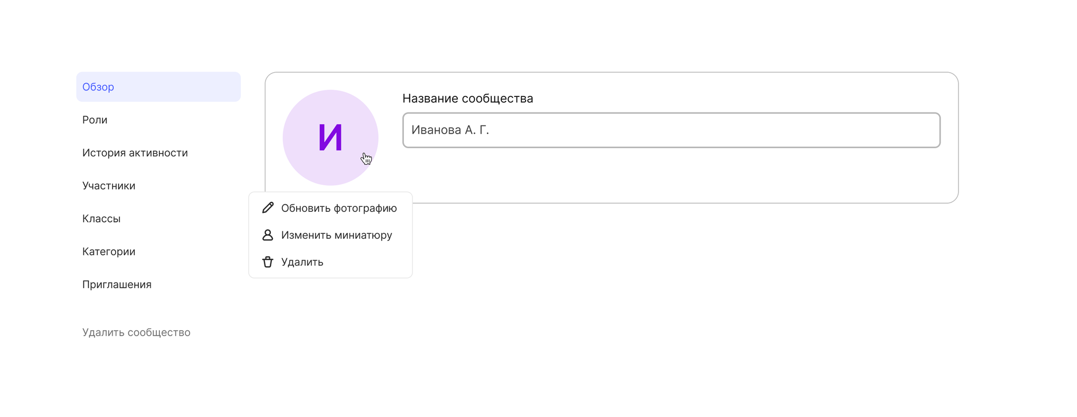Click the pencil icon for updating photo
Screen dimensions: 1077x417
(268, 208)
